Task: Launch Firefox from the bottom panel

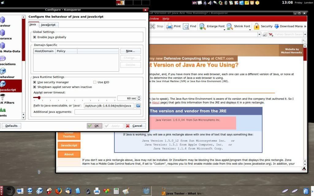Action: [59, 191]
